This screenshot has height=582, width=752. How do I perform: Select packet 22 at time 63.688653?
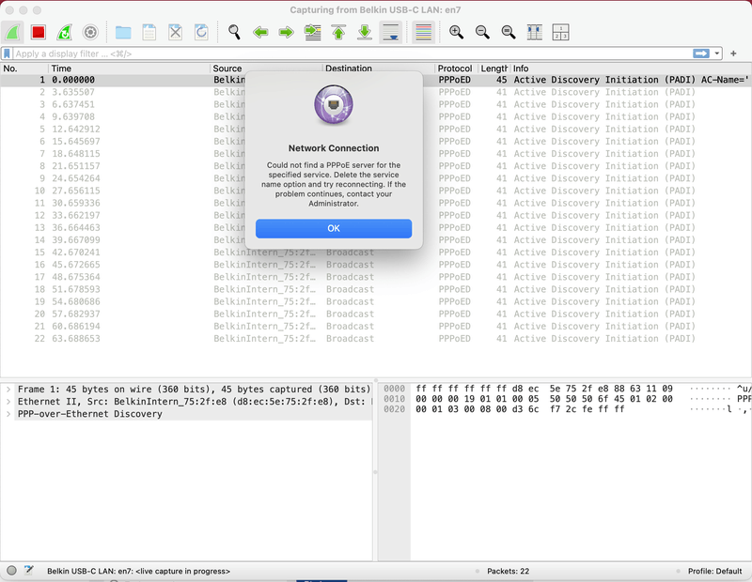376,339
